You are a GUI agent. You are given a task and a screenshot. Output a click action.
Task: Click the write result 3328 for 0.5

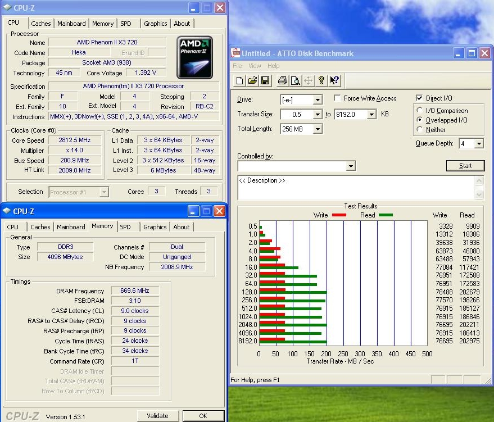pos(446,226)
